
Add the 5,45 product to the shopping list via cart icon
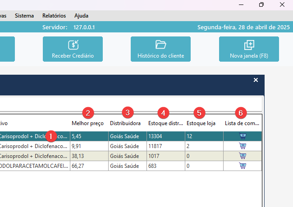[x=243, y=136]
